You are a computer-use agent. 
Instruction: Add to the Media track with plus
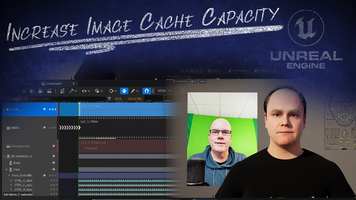click(x=44, y=127)
